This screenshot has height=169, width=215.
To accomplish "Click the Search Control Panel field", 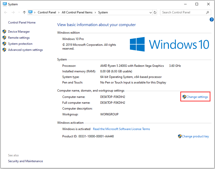I will pos(185,12).
